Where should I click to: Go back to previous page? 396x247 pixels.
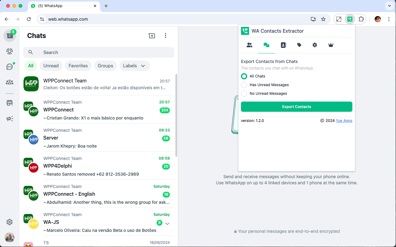coord(6,19)
